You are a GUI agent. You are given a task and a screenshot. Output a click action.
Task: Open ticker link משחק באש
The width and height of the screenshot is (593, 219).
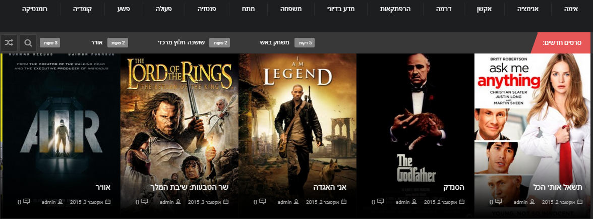(274, 43)
